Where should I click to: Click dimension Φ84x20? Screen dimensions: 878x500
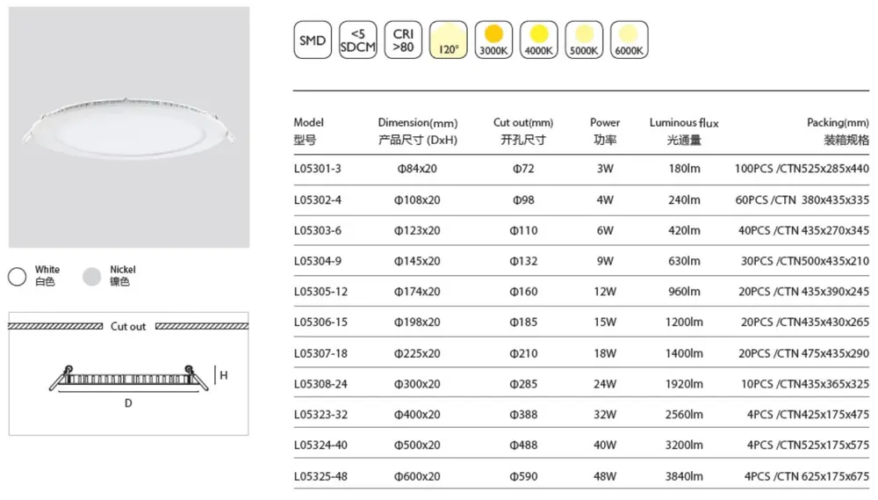(x=417, y=169)
